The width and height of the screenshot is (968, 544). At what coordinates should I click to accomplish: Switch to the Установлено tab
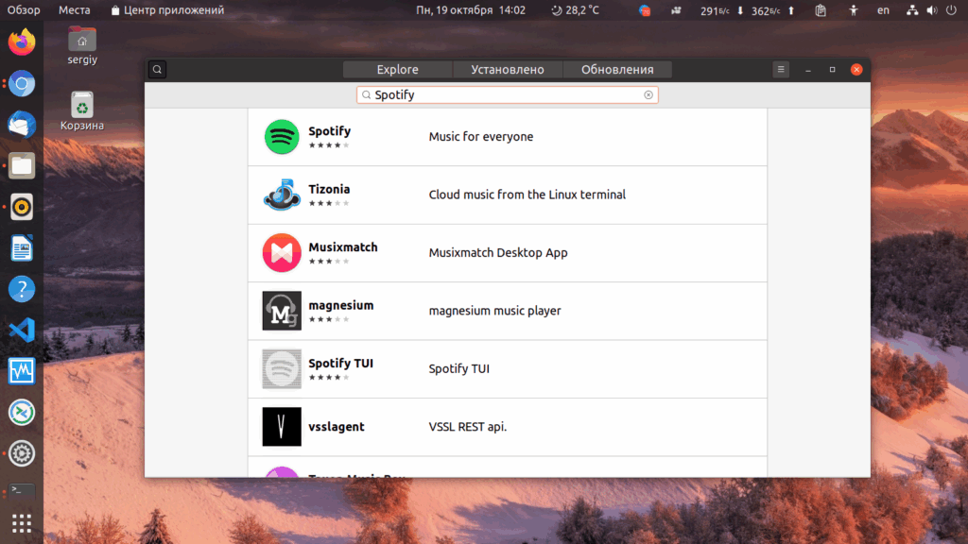(x=508, y=70)
